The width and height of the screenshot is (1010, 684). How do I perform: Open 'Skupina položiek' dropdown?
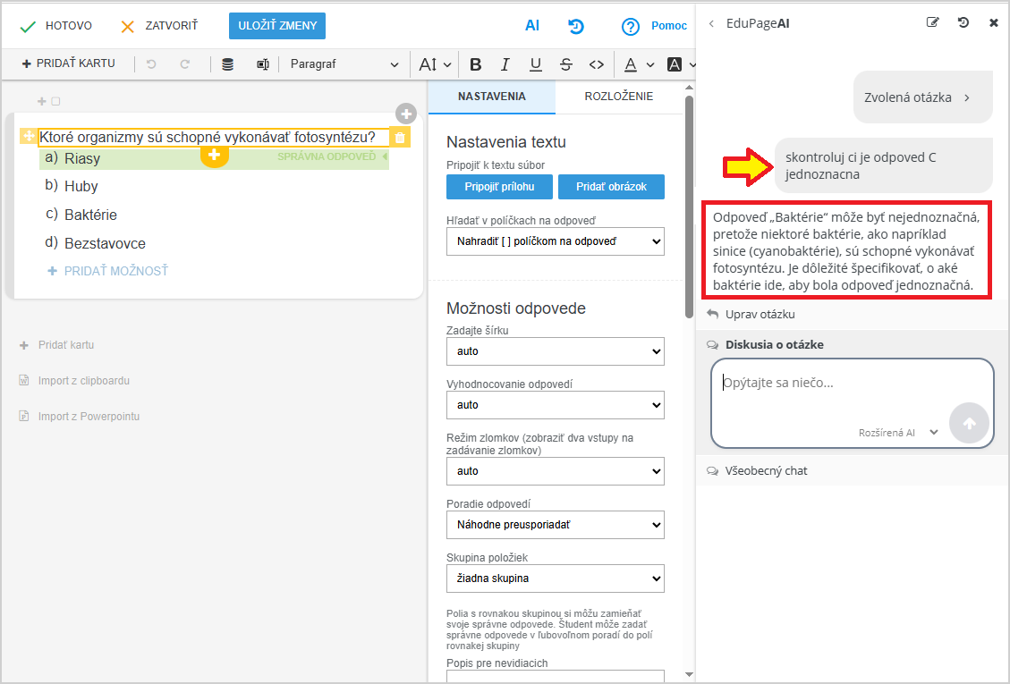pos(555,578)
